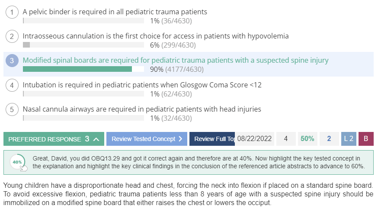Viewport: 378px width, 215px height.
Task: Click the blue number 2 box
Action: pos(329,139)
